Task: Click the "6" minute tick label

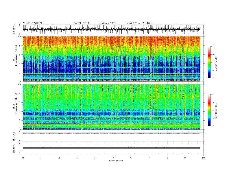Action: (x=131, y=158)
